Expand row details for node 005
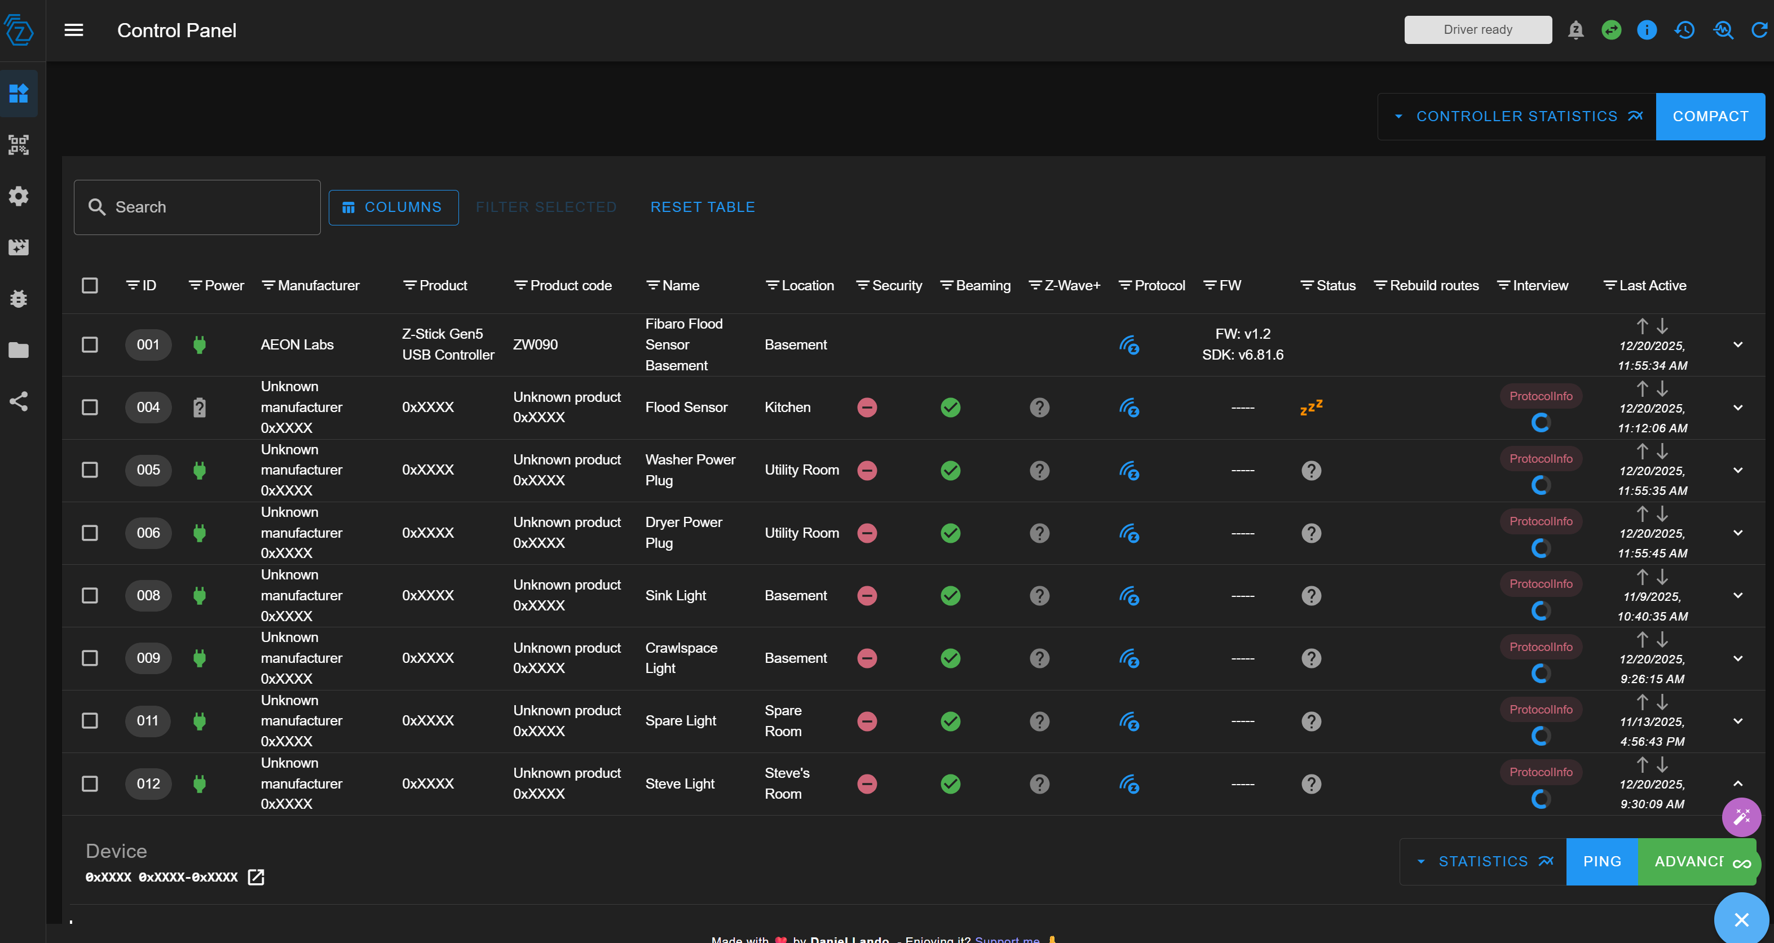This screenshot has height=943, width=1774. click(1737, 470)
